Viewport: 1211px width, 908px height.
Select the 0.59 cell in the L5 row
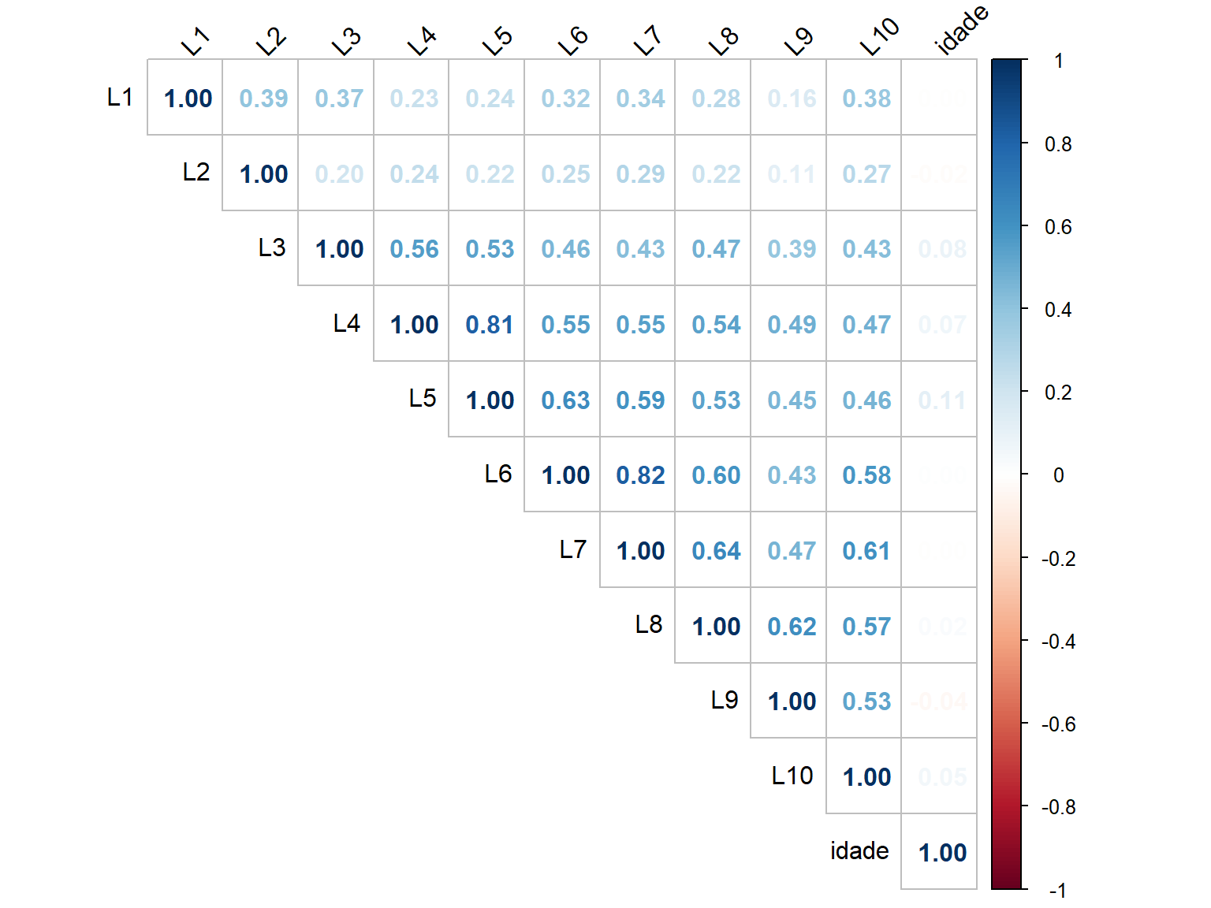(x=640, y=400)
